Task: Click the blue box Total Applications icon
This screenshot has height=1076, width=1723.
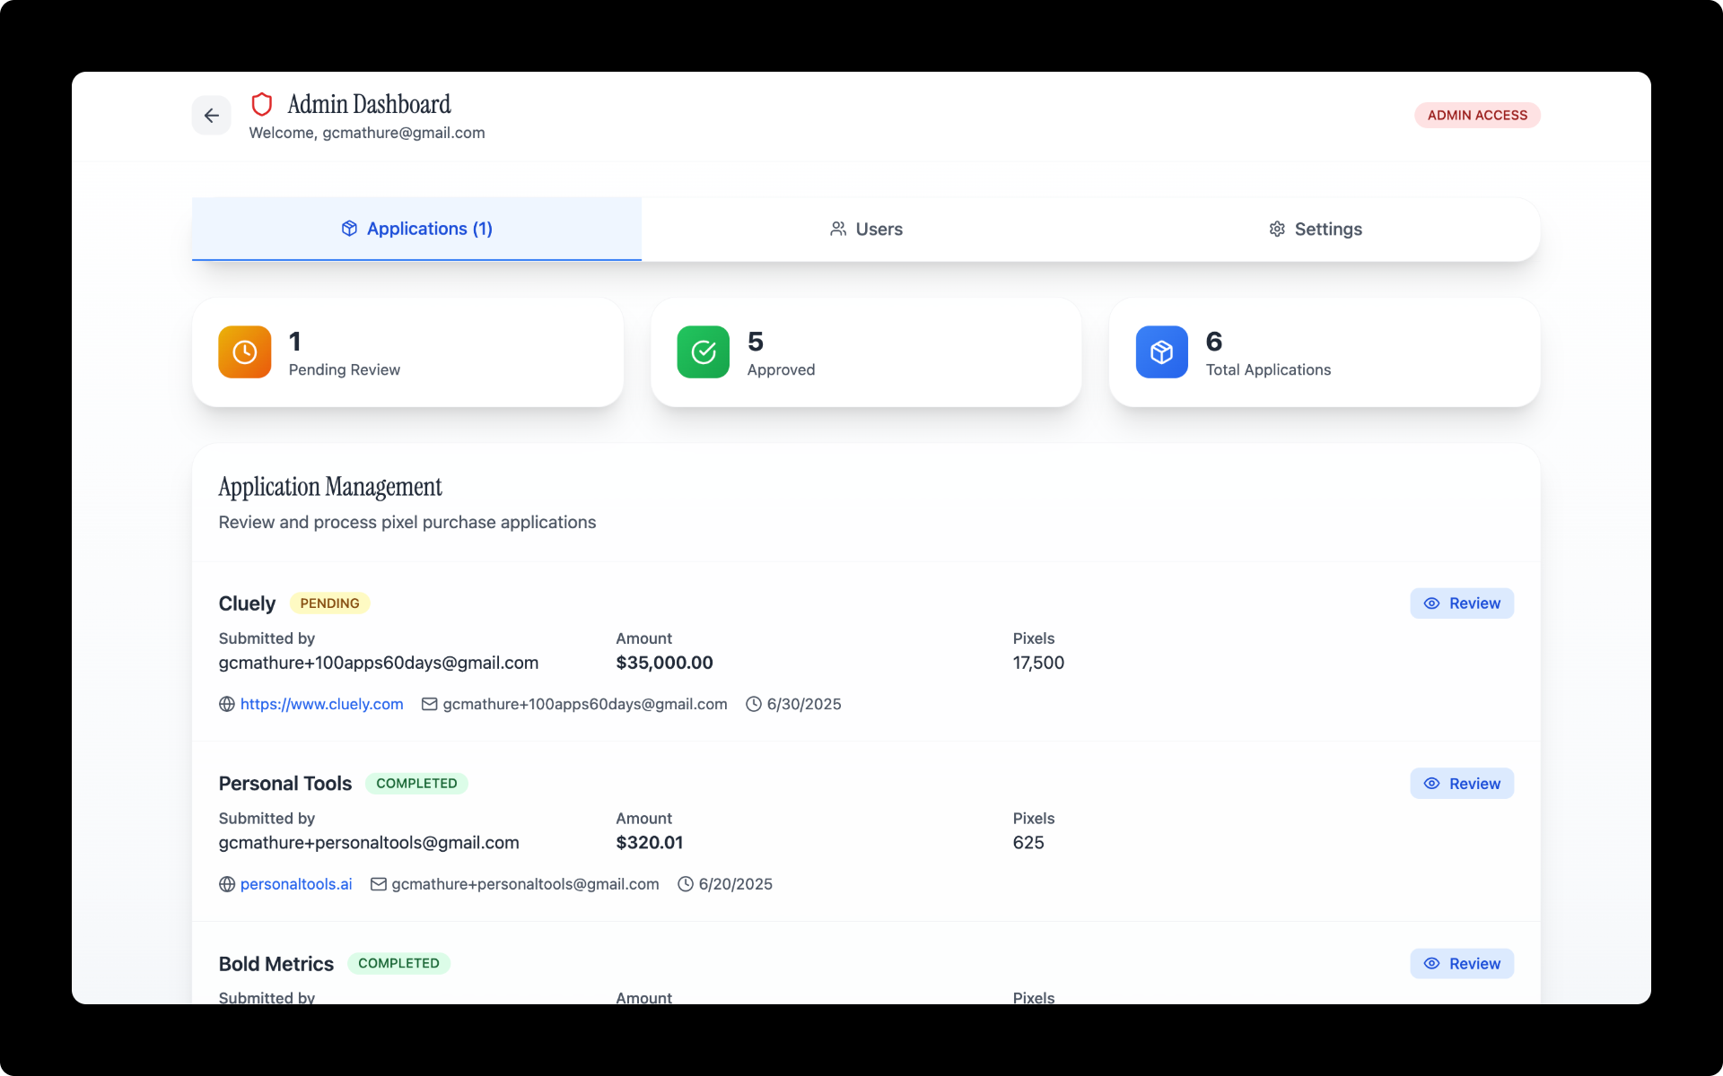Action: click(1161, 352)
